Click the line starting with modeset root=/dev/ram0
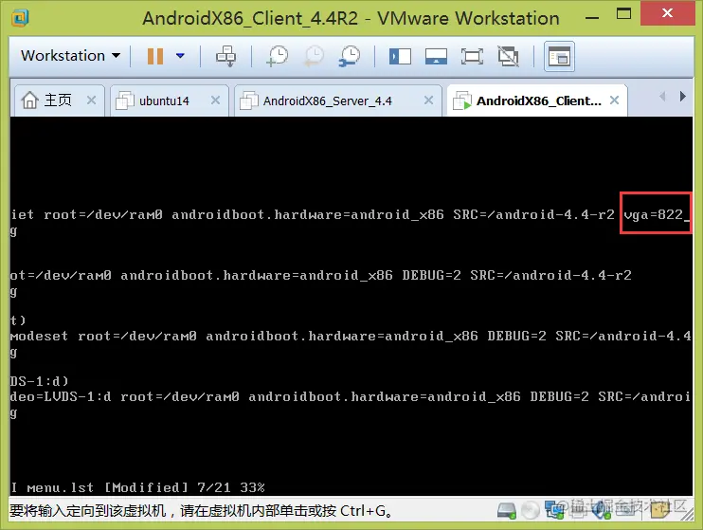Viewport: 703px width, 530px height. pos(351,336)
